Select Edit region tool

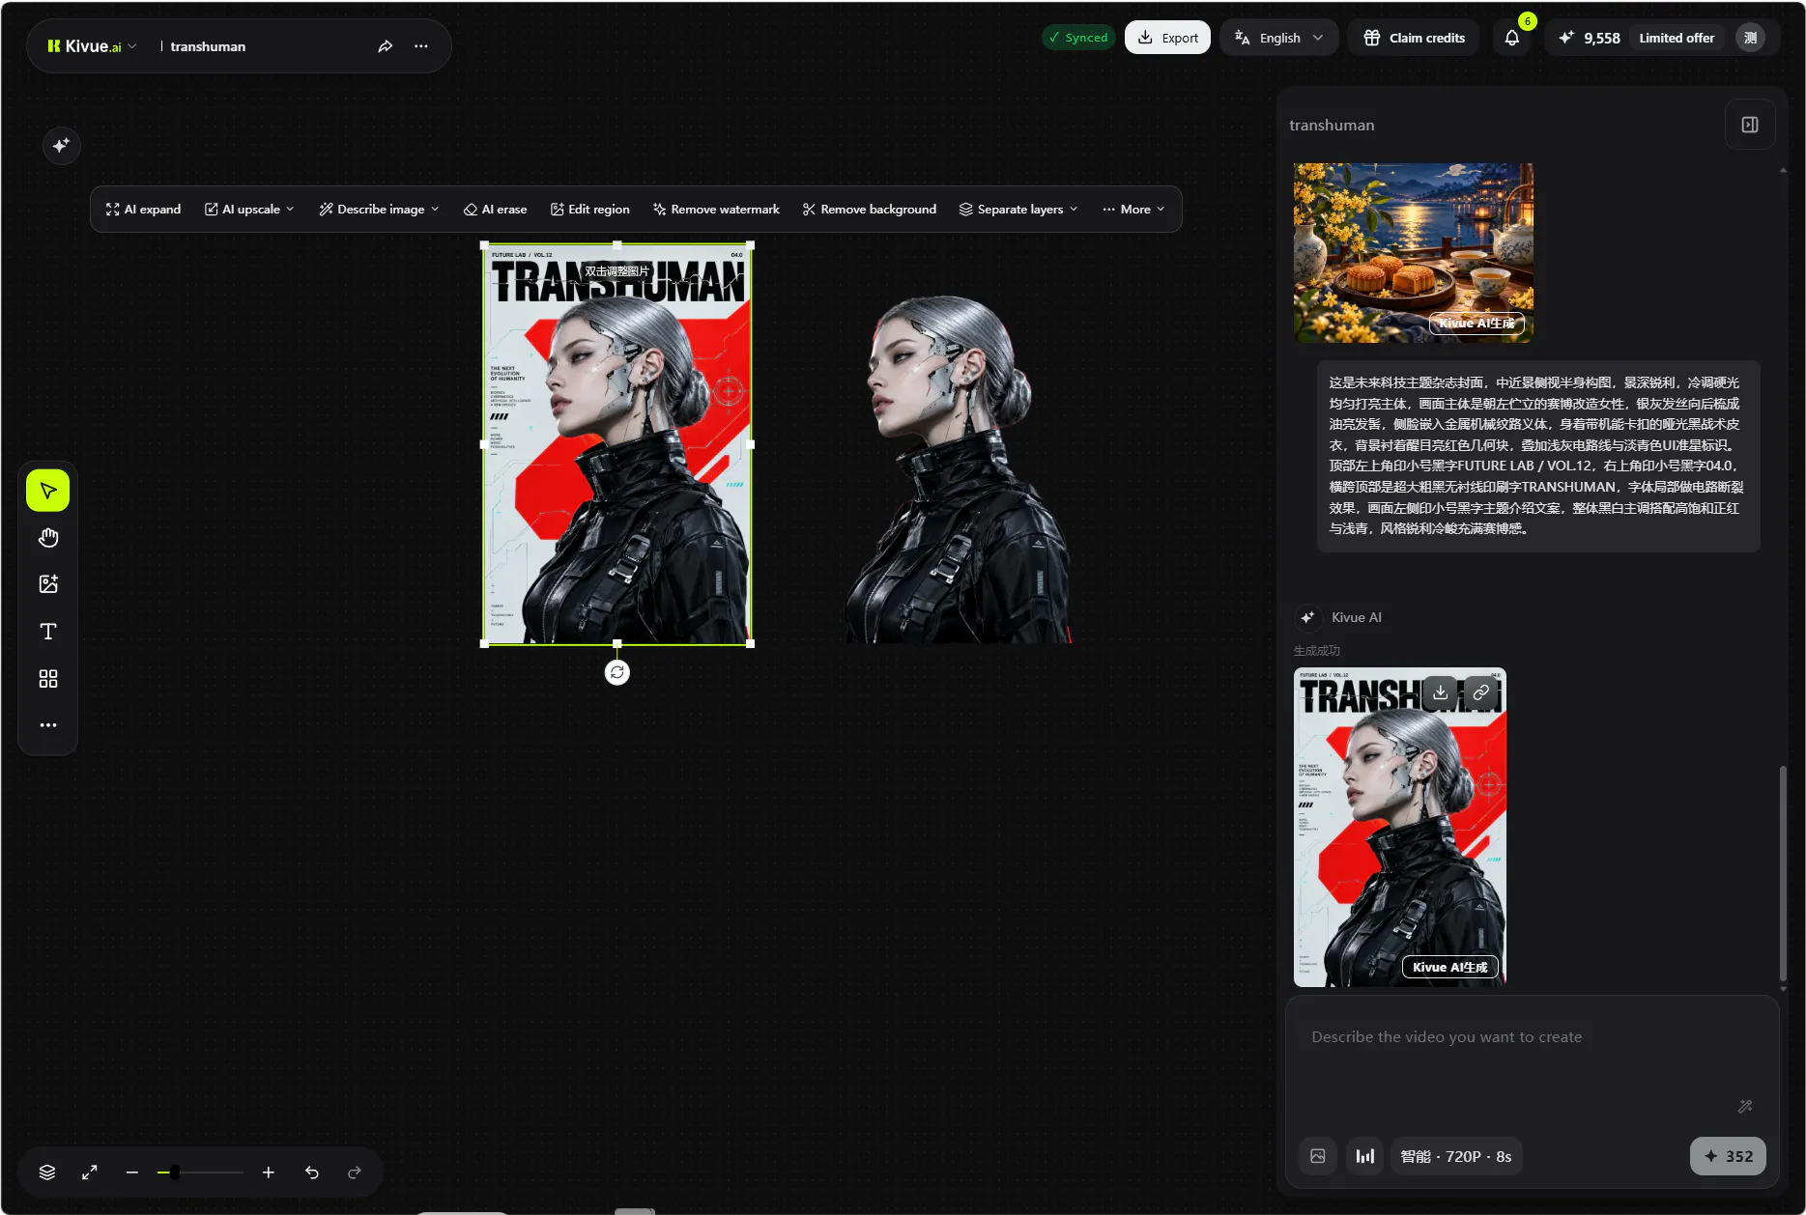590,210
